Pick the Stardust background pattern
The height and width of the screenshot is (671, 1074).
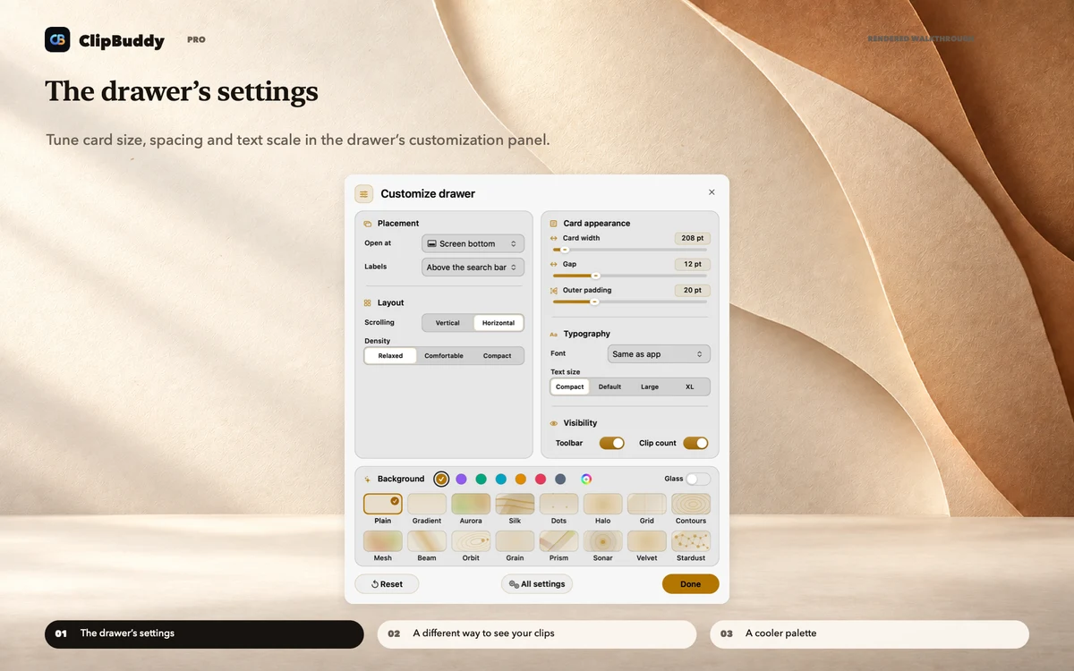point(691,540)
